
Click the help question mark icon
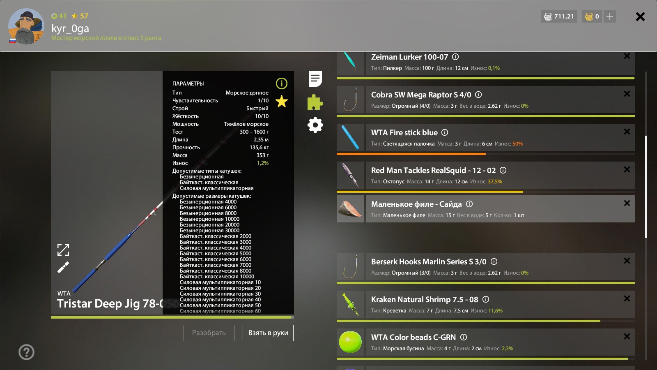[26, 352]
